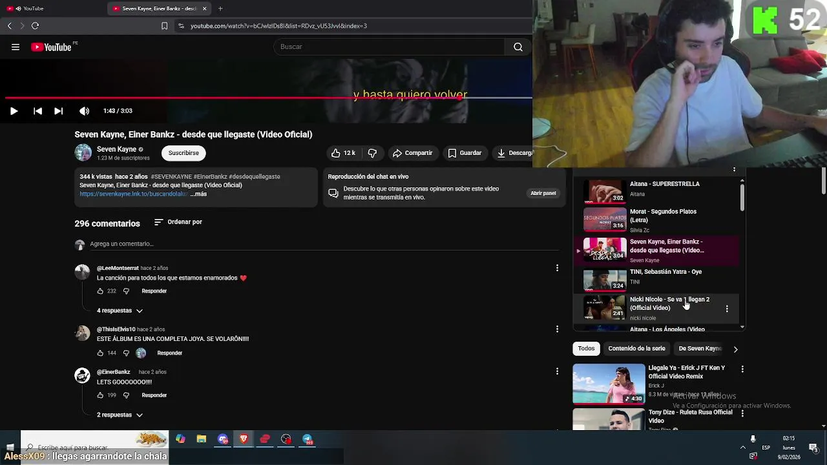The width and height of the screenshot is (827, 465).
Task: Seek on the red video progress bar
Action: pos(269,98)
